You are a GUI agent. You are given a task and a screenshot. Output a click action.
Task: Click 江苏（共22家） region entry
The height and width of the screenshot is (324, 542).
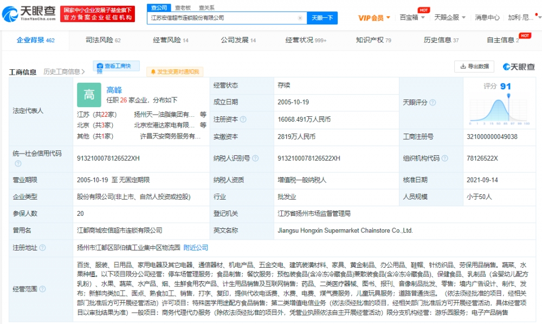pos(97,115)
